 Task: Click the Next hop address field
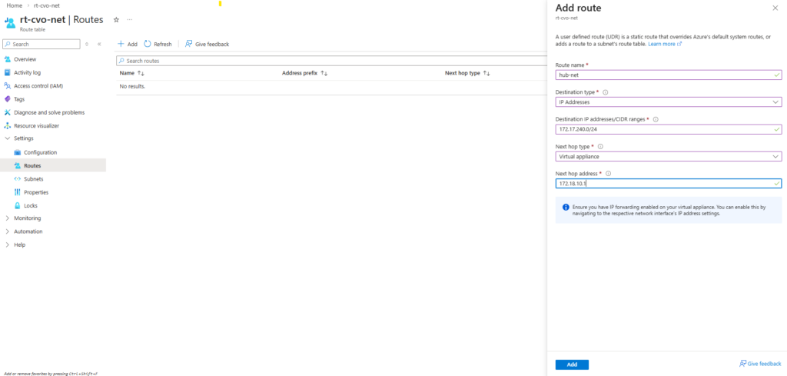click(x=669, y=184)
